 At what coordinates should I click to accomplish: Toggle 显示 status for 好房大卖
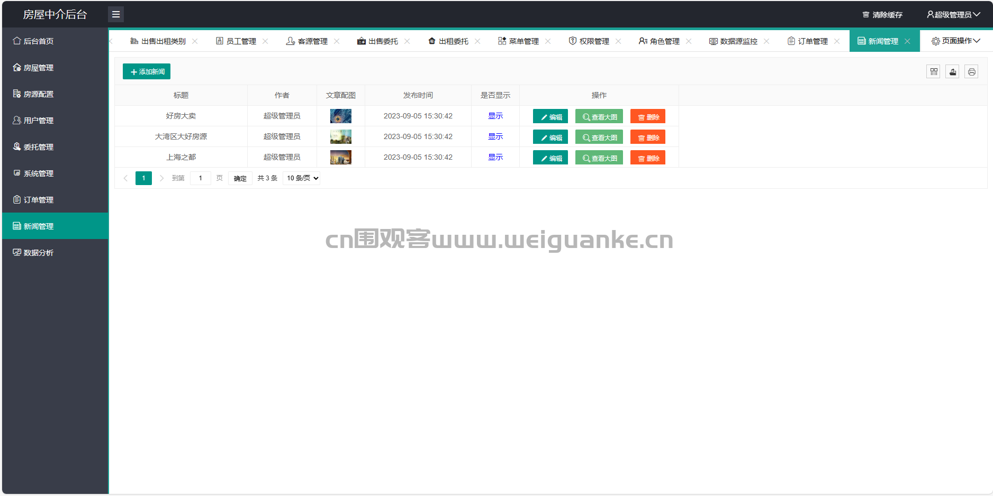pyautogui.click(x=495, y=116)
